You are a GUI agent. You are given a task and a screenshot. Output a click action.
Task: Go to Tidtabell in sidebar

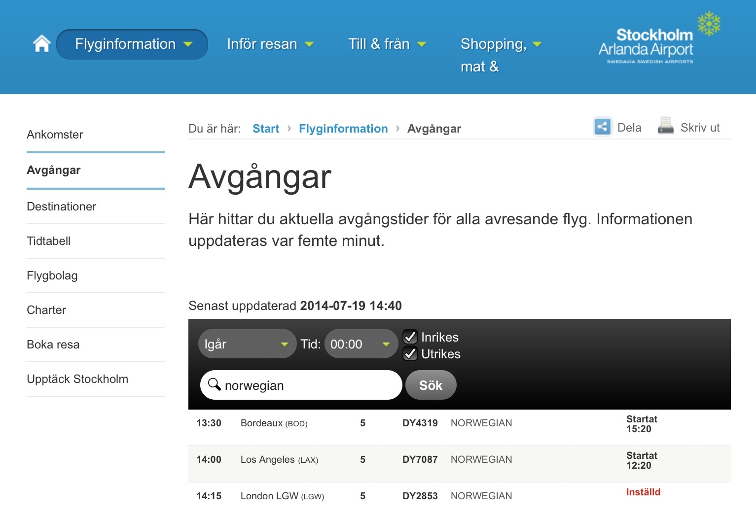click(x=49, y=241)
